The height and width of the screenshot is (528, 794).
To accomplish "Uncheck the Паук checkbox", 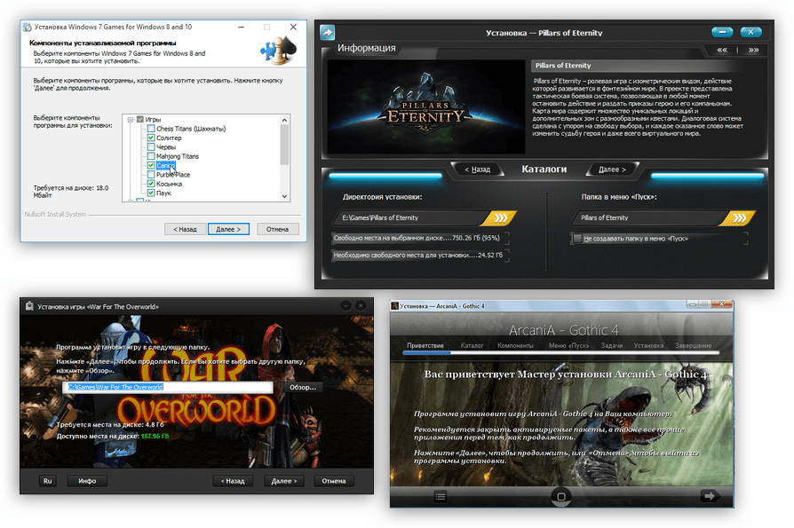I will pos(151,193).
